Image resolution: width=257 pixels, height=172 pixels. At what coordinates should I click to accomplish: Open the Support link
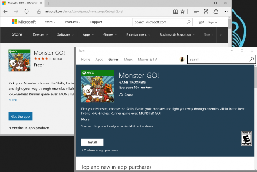(x=96, y=22)
